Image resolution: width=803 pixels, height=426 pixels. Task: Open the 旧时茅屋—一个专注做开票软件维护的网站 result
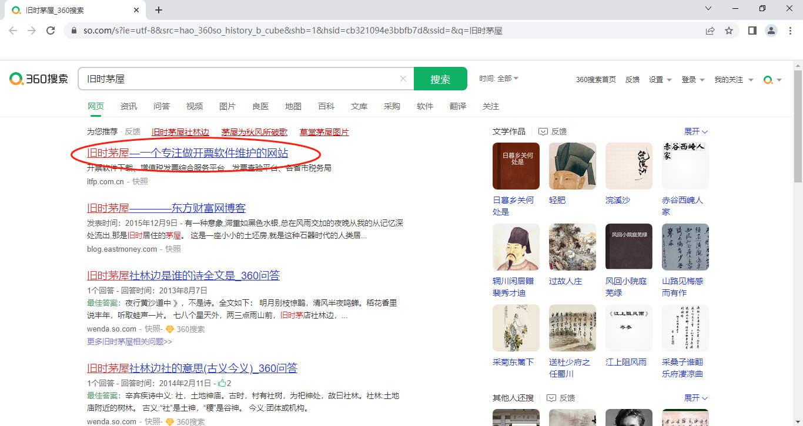coord(188,153)
